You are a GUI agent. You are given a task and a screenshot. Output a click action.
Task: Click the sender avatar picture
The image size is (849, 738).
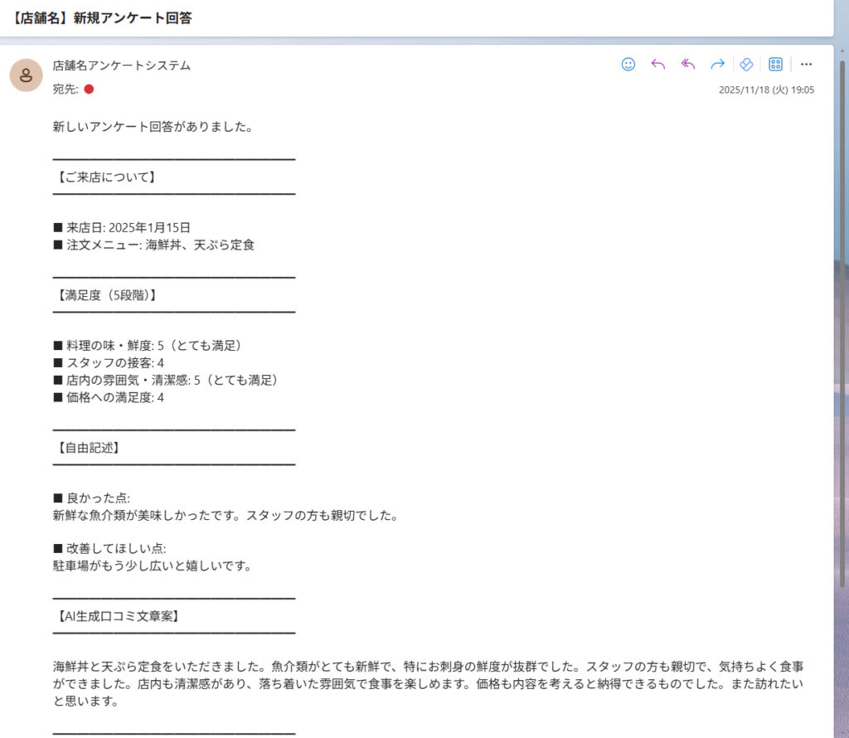pos(26,75)
